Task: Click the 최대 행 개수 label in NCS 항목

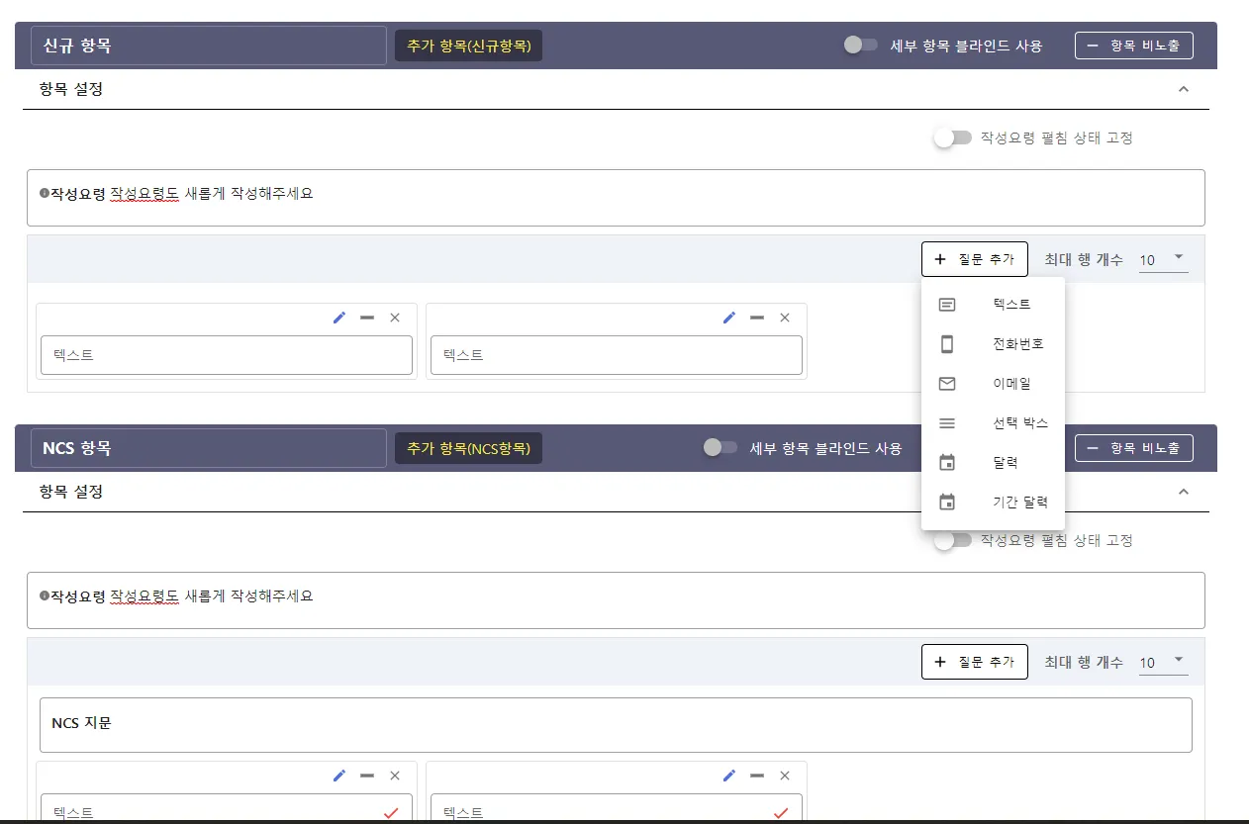Action: tap(1084, 663)
